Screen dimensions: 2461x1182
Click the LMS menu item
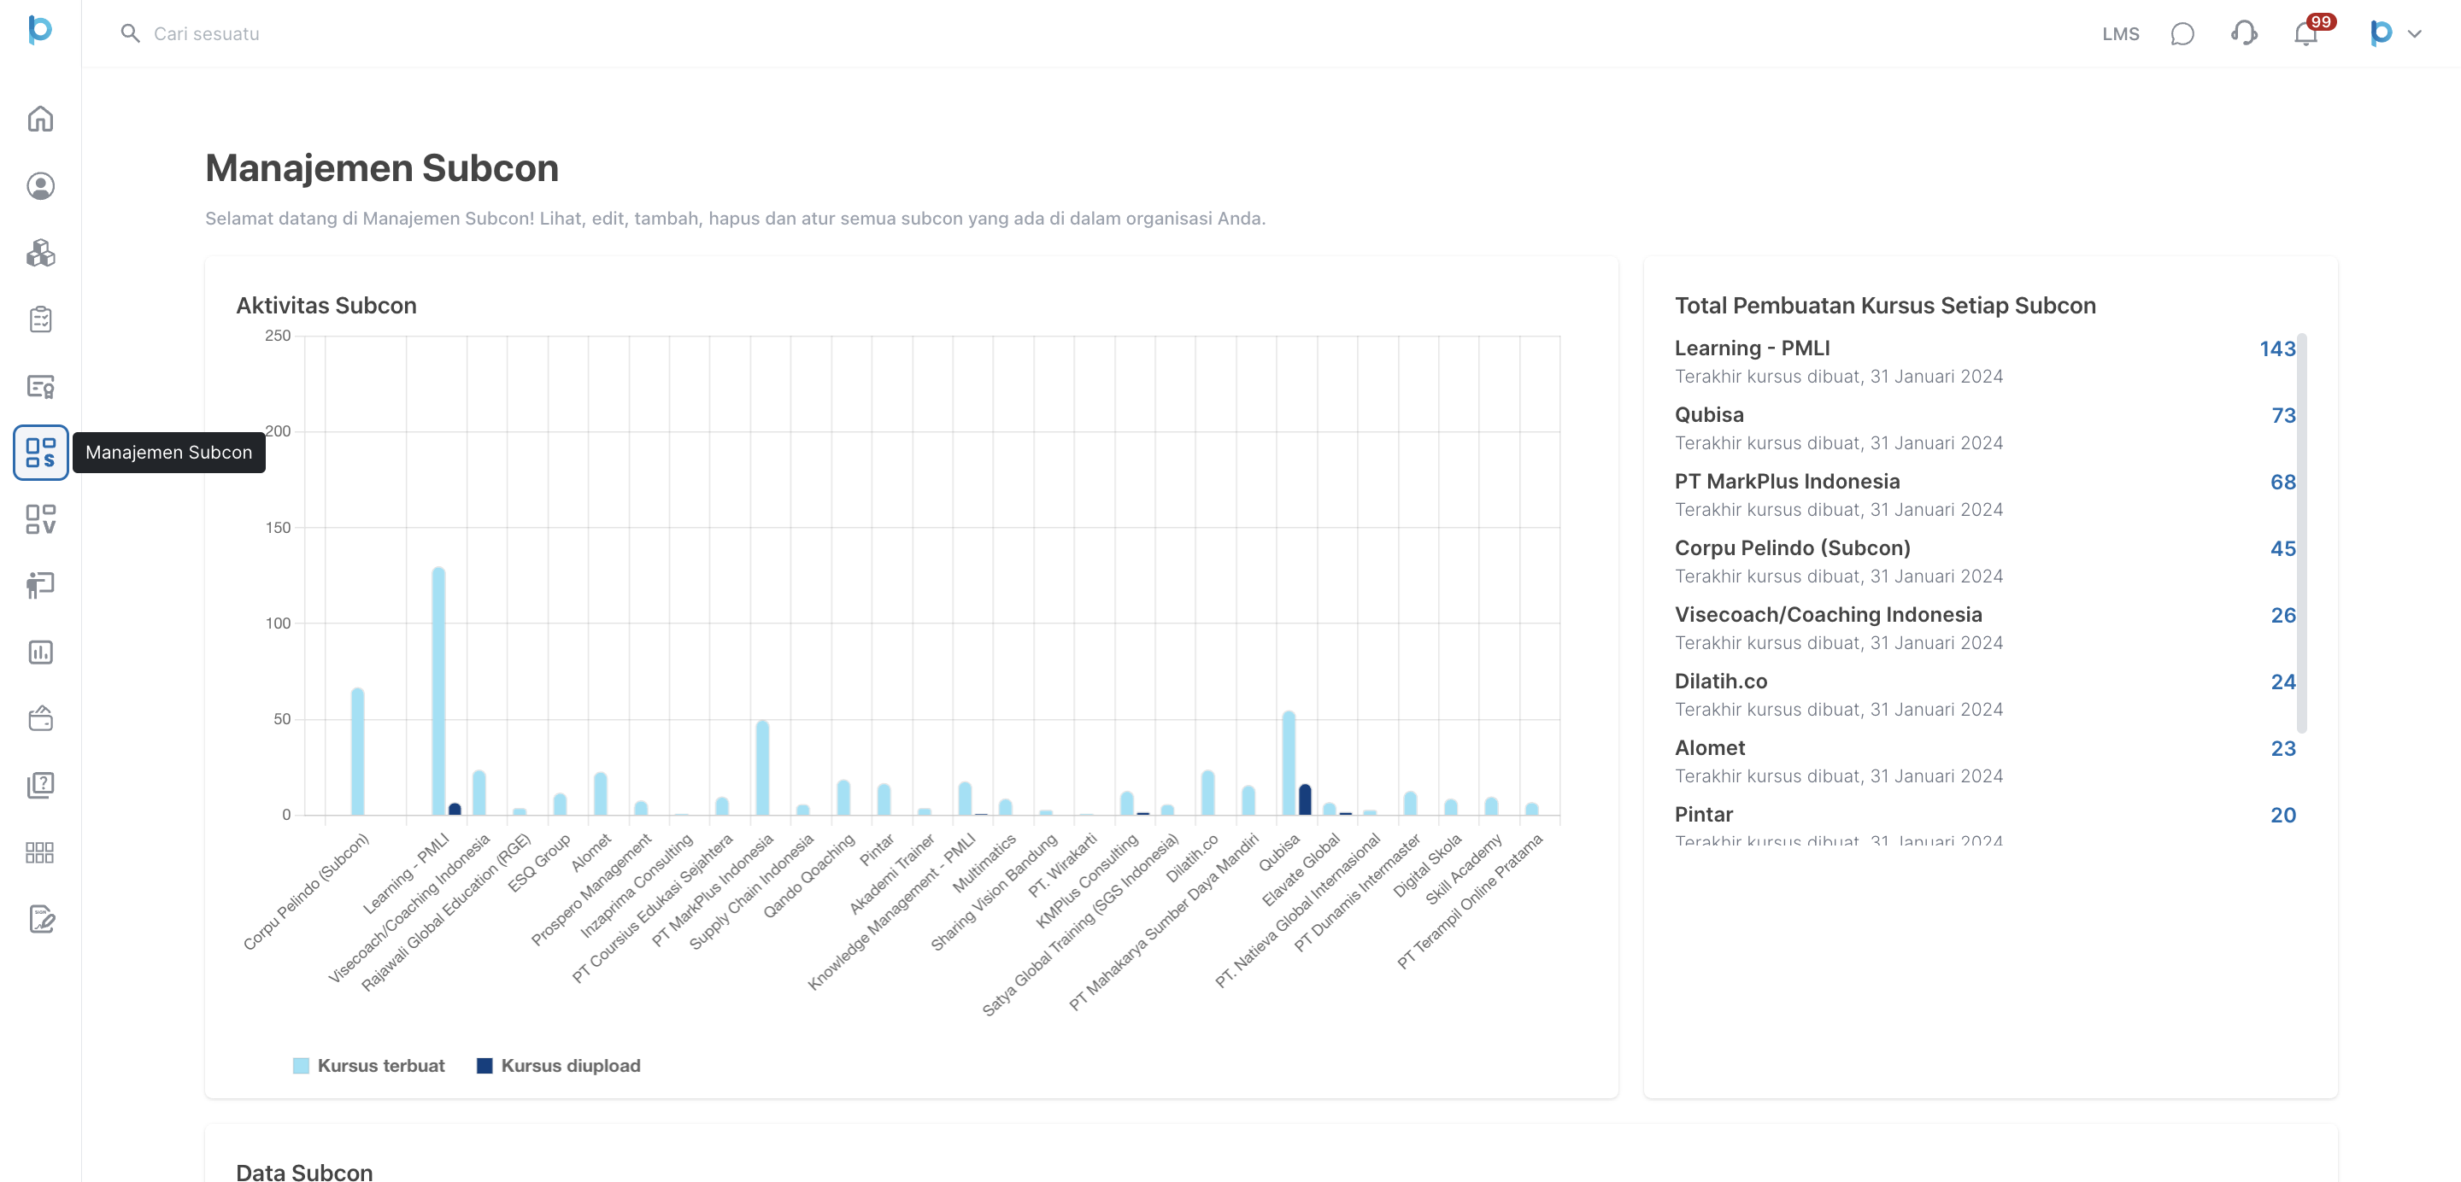(2120, 33)
